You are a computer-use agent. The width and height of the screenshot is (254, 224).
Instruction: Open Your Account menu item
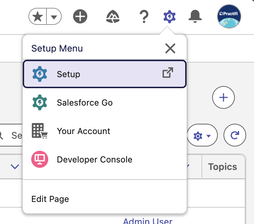[x=105, y=131]
